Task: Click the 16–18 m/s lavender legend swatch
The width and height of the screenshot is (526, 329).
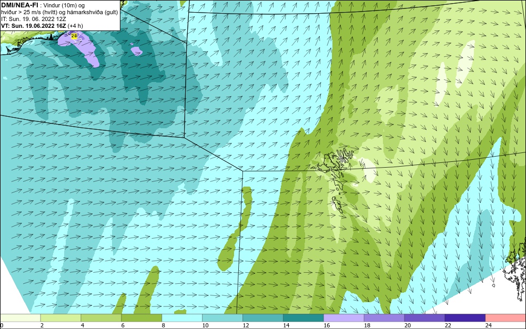Action: 344,318
